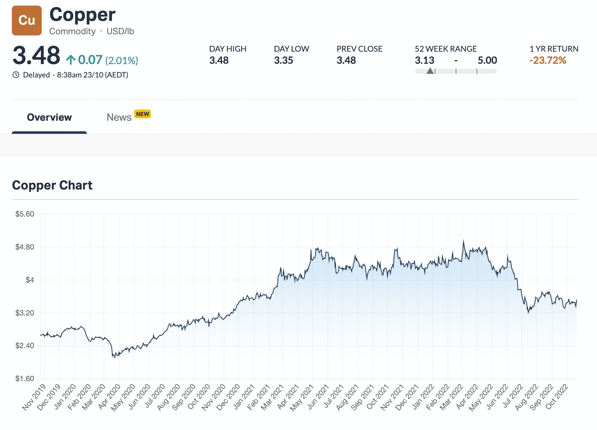Click the chart peak near Mar 2022
The image size is (597, 430).
pyautogui.click(x=463, y=240)
